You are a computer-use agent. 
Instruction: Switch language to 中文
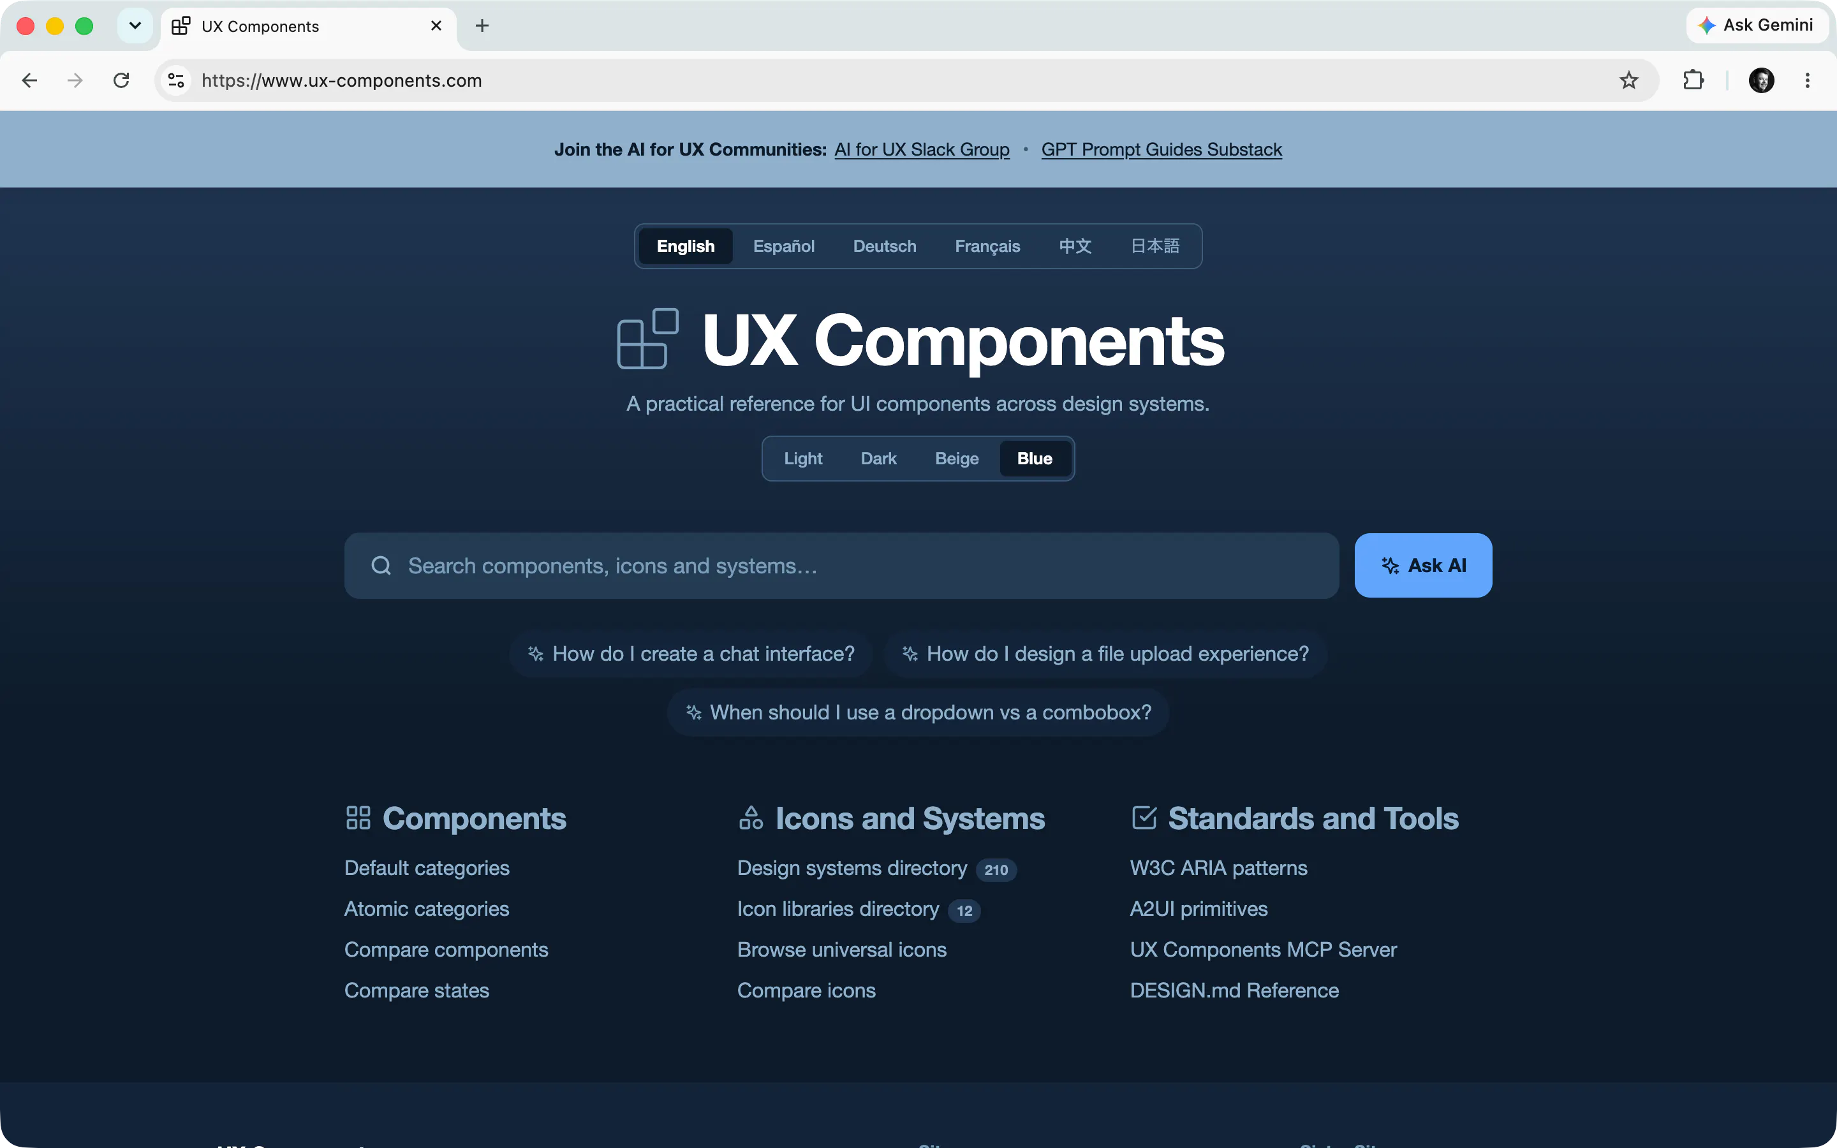tap(1075, 246)
